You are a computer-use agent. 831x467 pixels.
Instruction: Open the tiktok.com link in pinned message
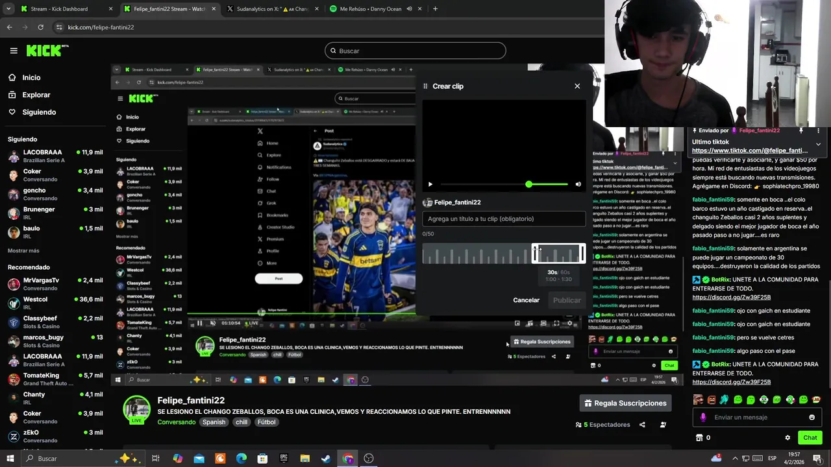tap(750, 150)
